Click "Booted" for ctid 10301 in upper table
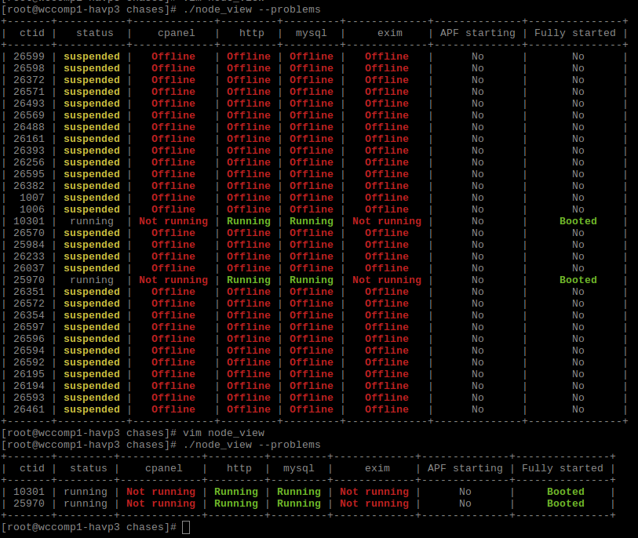Image resolution: width=638 pixels, height=538 pixels. pyautogui.click(x=578, y=221)
